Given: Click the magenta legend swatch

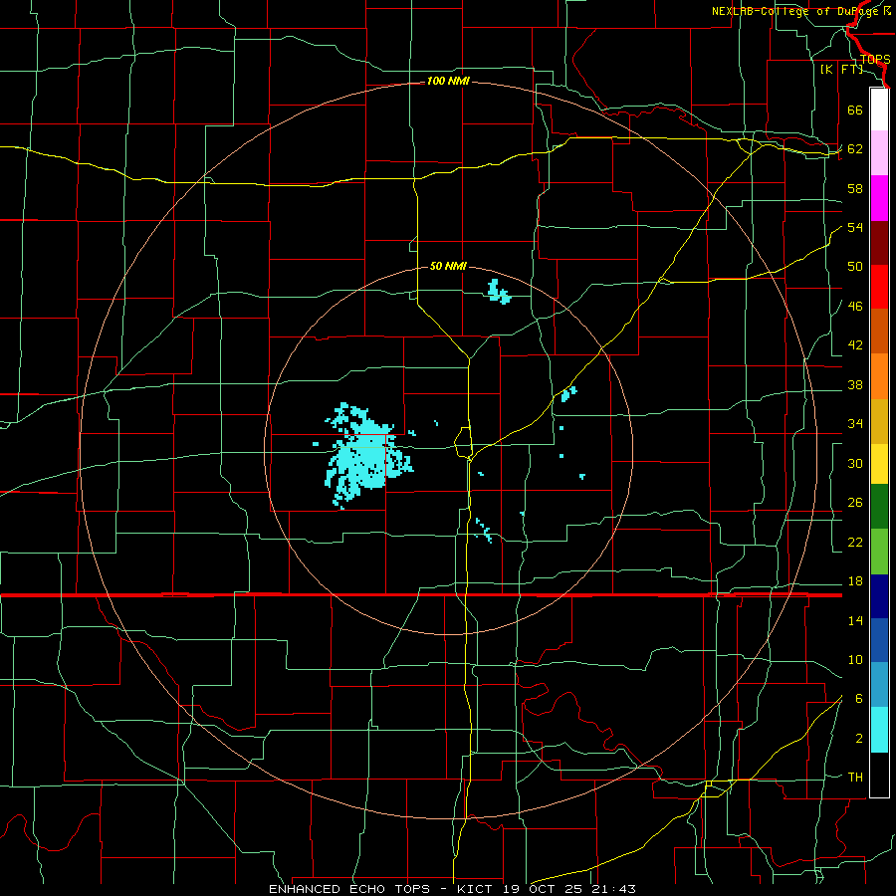Looking at the screenshot, I should (x=879, y=198).
